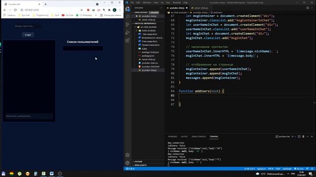Click the site info icon beside the URL
This screenshot has width=316, height=177.
pos(22,10)
